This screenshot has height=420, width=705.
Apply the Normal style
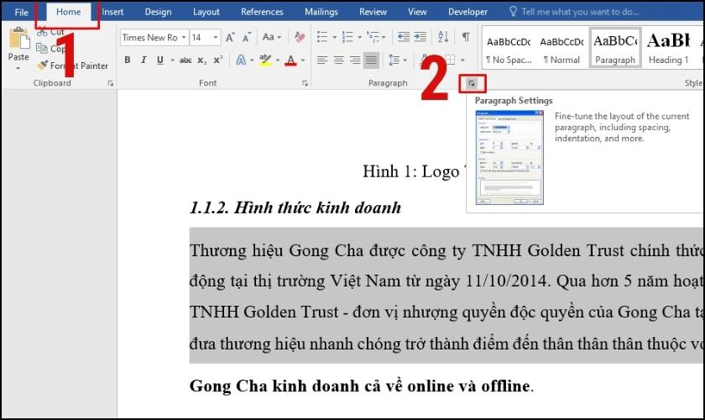pos(561,48)
